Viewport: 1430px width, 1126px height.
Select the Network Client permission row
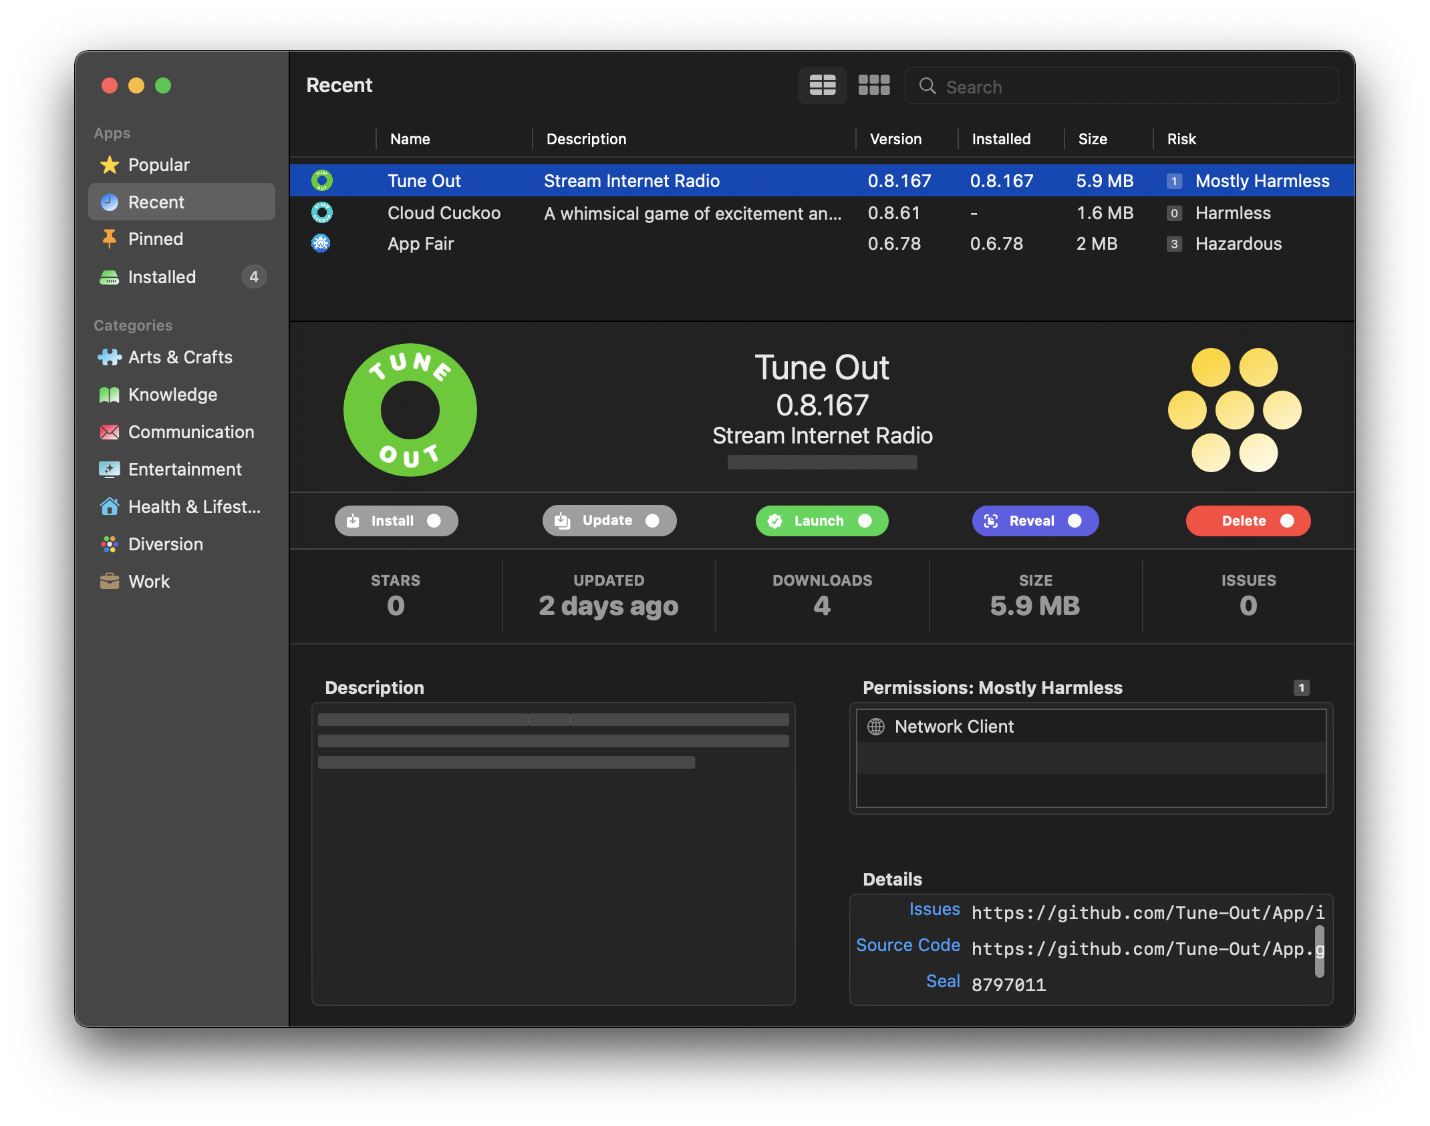pos(1091,727)
